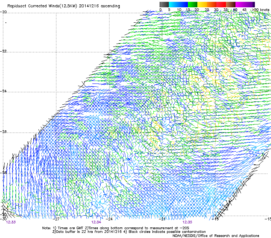Click the '-21' longitude axis label
The height and width of the screenshot is (238, 271).
pyautogui.click(x=162, y=219)
